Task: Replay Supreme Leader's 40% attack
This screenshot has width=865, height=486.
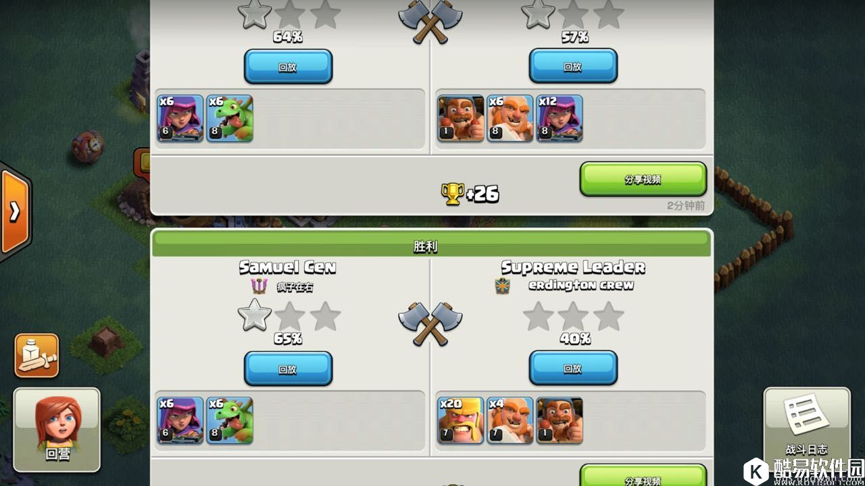Action: [x=573, y=369]
